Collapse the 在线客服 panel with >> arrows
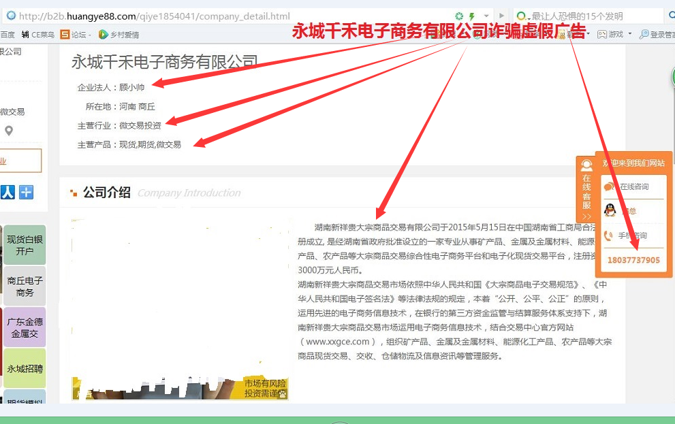675x424 pixels. [x=586, y=216]
